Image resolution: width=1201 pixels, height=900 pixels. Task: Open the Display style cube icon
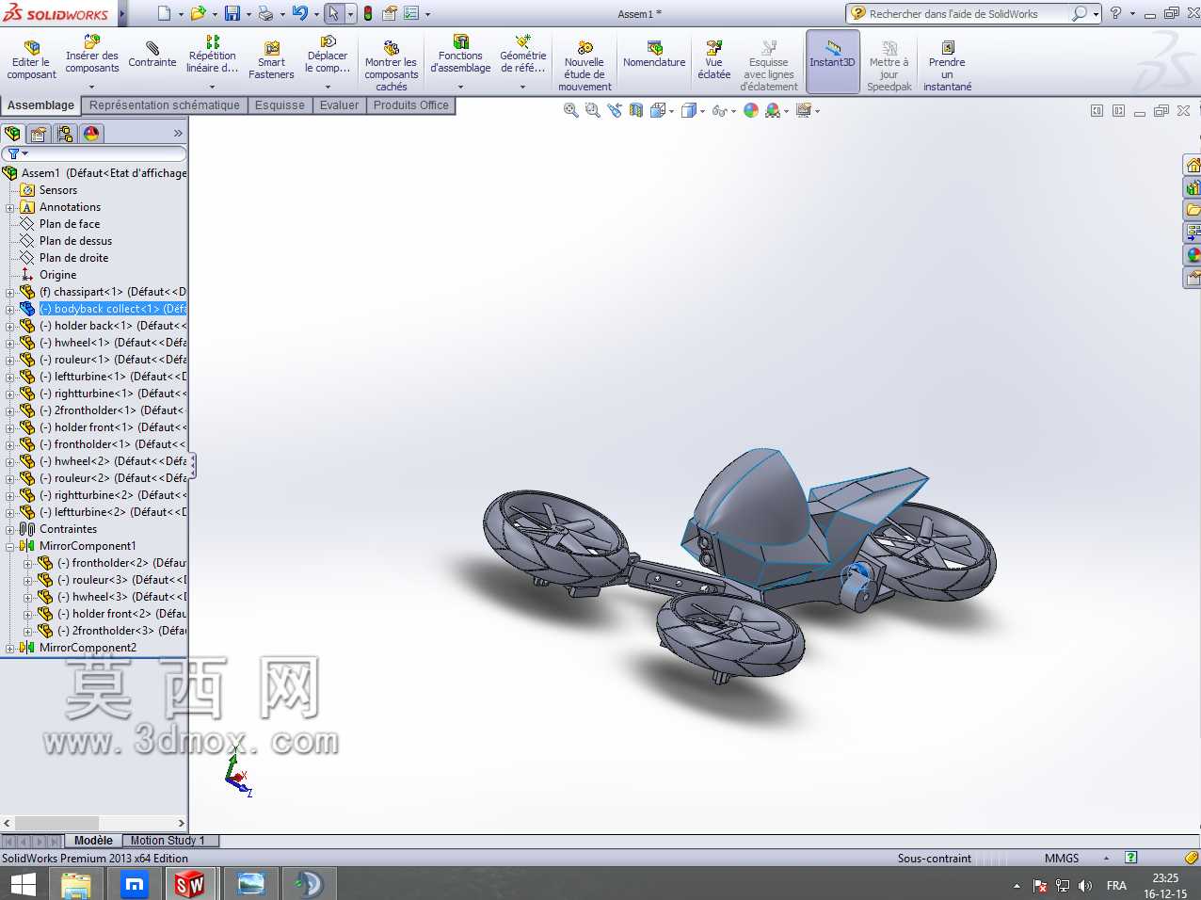coord(689,110)
